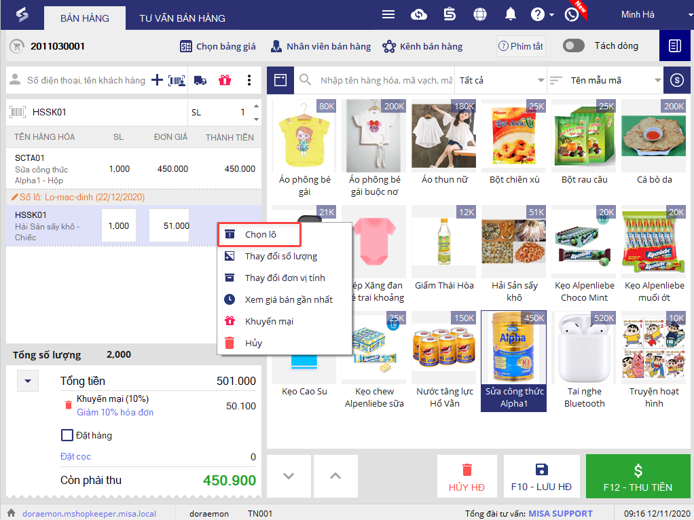
Task: Click the cloud sync icon
Action: point(419,15)
